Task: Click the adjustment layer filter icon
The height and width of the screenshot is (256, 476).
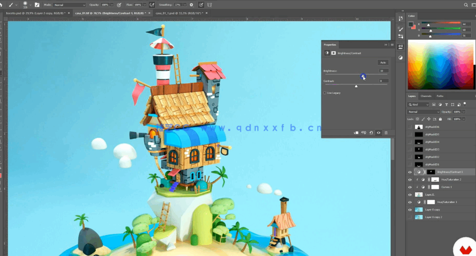Action: coord(440,104)
